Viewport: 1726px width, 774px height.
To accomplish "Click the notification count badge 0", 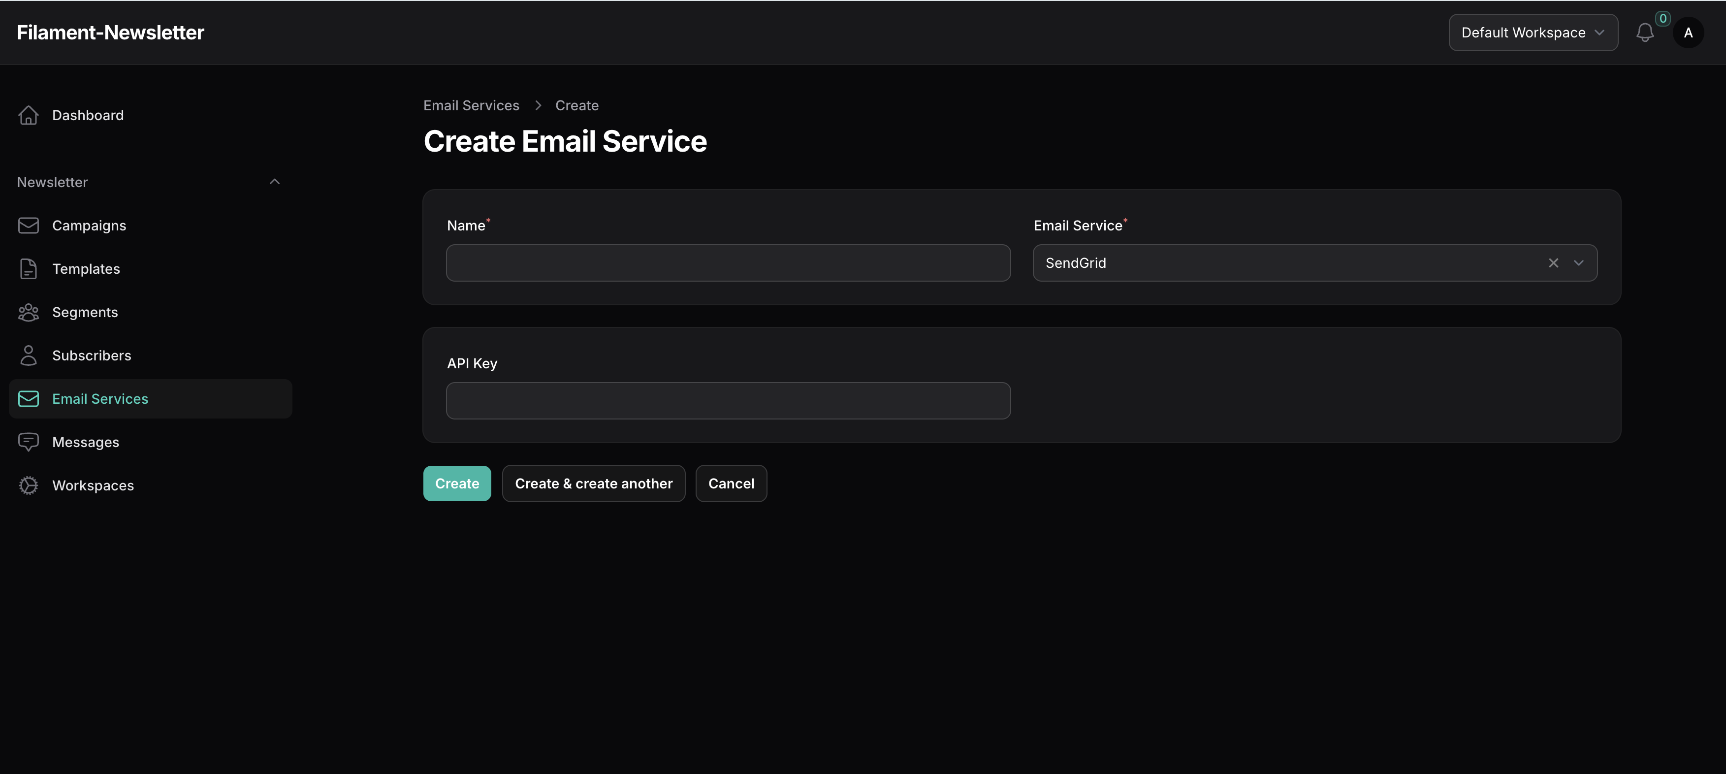I will [x=1662, y=19].
